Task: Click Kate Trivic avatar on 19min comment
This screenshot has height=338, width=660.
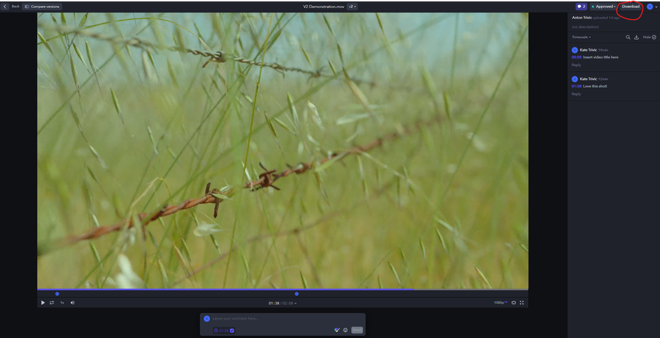Action: [x=575, y=50]
